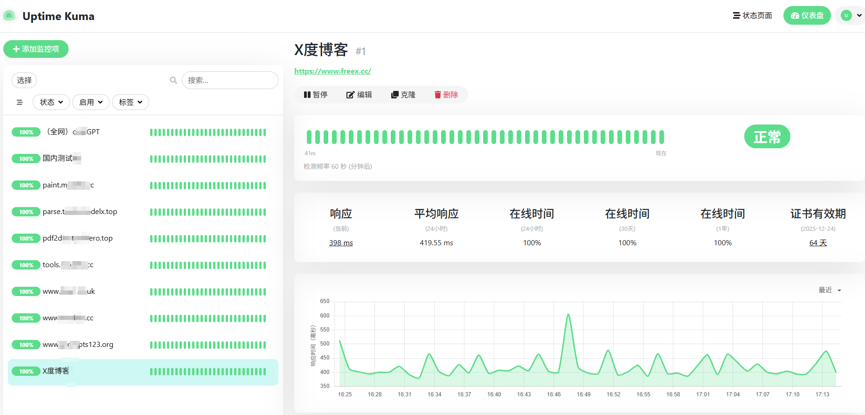Viewport: 865px width, 415px height.
Task: Select the paint.m monitor entry
Action: (143, 186)
